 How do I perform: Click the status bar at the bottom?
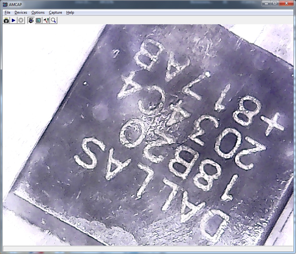tap(148, 249)
